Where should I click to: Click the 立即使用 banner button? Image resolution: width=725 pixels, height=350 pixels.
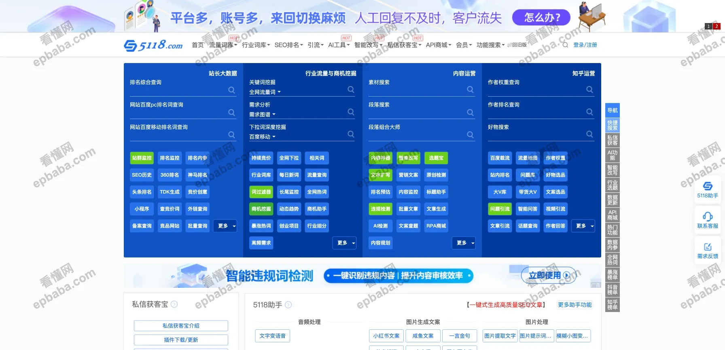pyautogui.click(x=548, y=276)
